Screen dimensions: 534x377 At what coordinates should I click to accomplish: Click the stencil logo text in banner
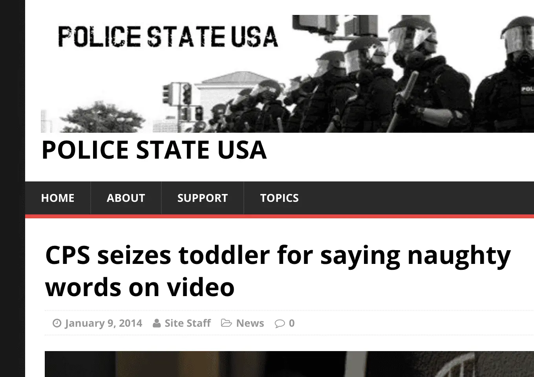(168, 37)
